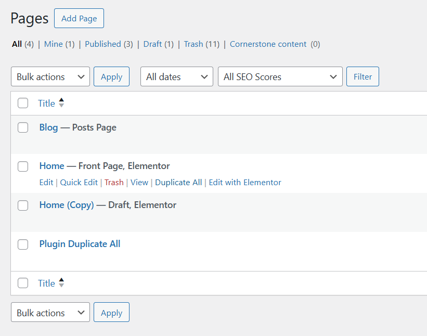
Task: Click the Filter button
Action: tap(363, 76)
